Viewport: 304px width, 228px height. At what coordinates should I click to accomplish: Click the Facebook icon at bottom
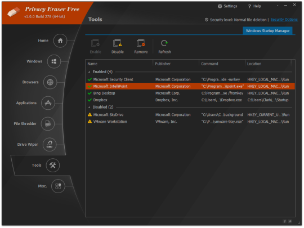click(285, 221)
